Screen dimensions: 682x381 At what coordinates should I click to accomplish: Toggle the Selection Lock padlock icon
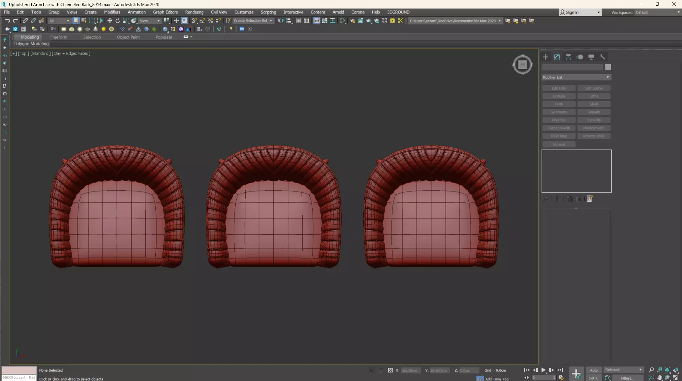click(381, 370)
